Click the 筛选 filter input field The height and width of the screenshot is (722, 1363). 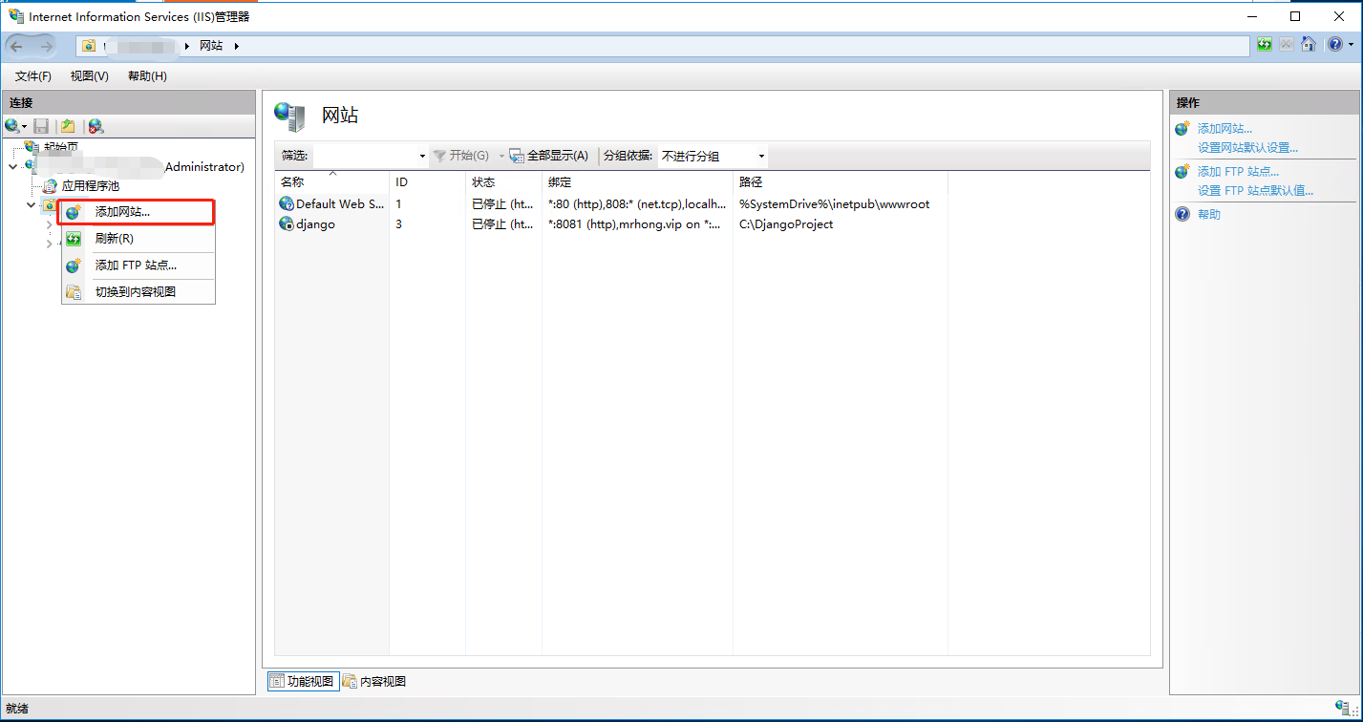point(365,156)
